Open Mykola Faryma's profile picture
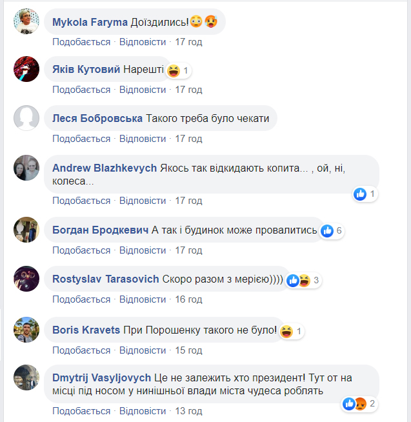 [x=26, y=21]
